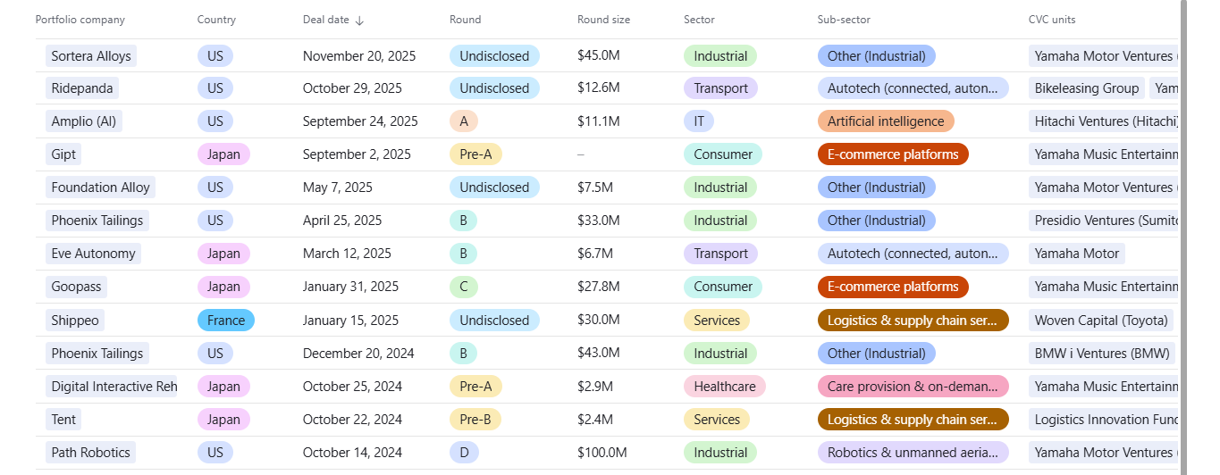The height and width of the screenshot is (475, 1220).
Task: Select the Healthcare sector tag
Action: tap(724, 387)
